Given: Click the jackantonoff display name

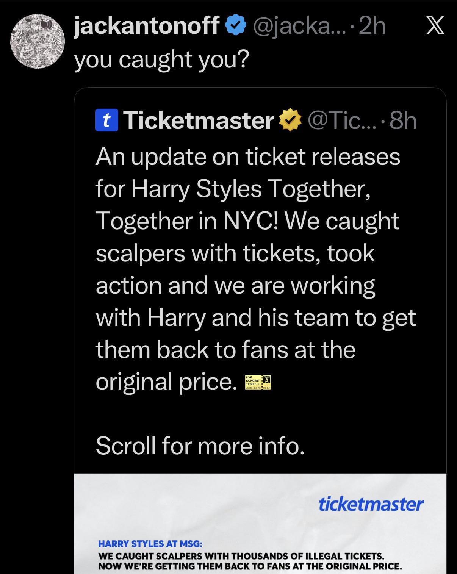Looking at the screenshot, I should pos(147,26).
